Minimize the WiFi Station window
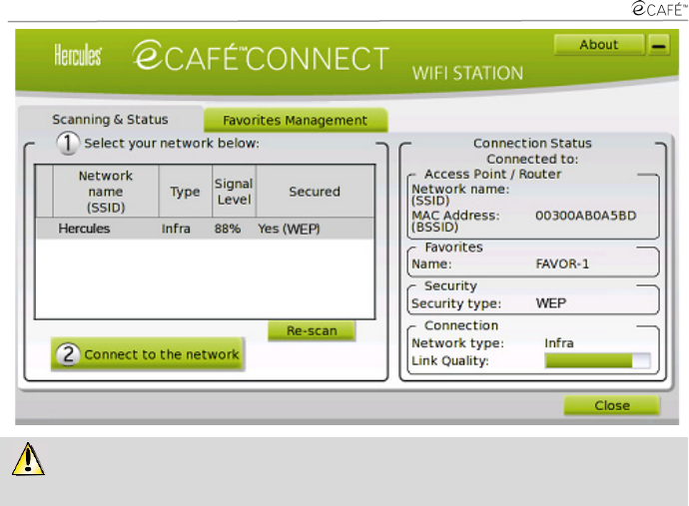This screenshot has width=689, height=506. 659,45
